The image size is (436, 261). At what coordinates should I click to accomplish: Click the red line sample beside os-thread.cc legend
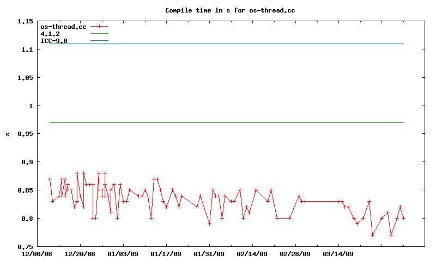coord(100,27)
